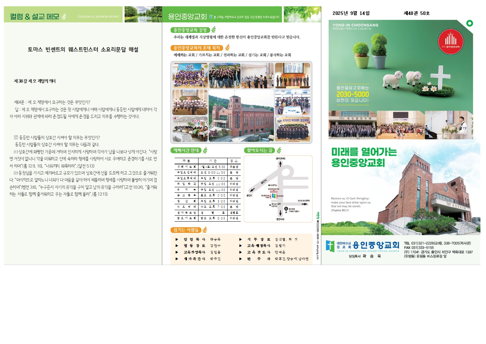
Task: Click the central brick church building photo
Action: (x=241, y=115)
